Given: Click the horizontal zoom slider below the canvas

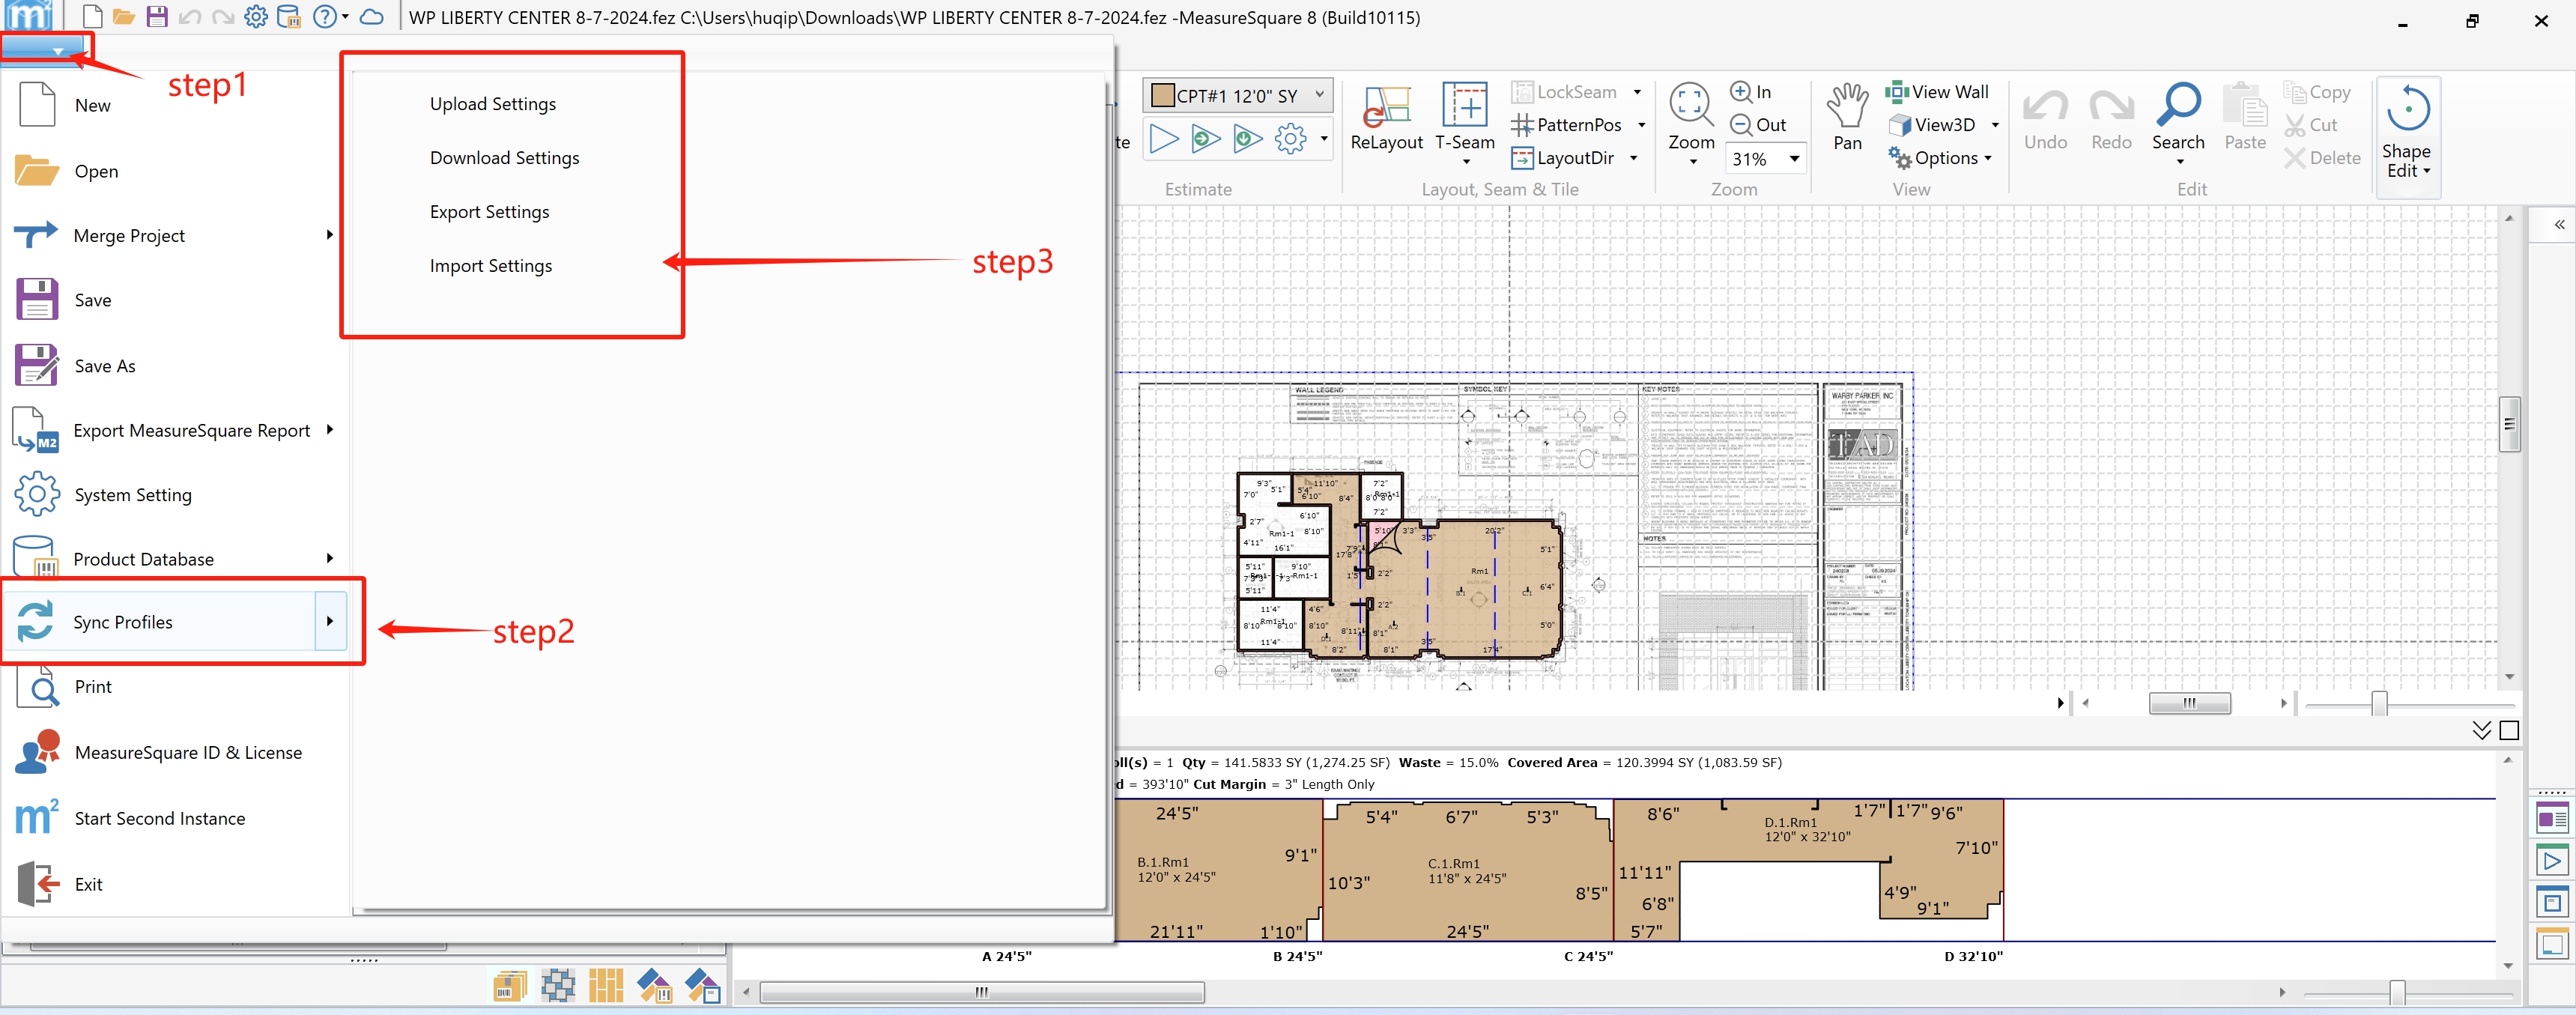Looking at the screenshot, I should [2378, 704].
